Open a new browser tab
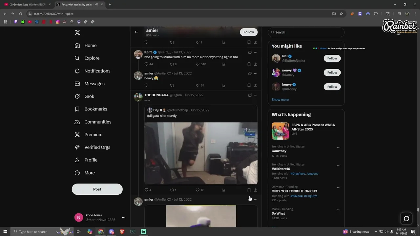 point(110,5)
